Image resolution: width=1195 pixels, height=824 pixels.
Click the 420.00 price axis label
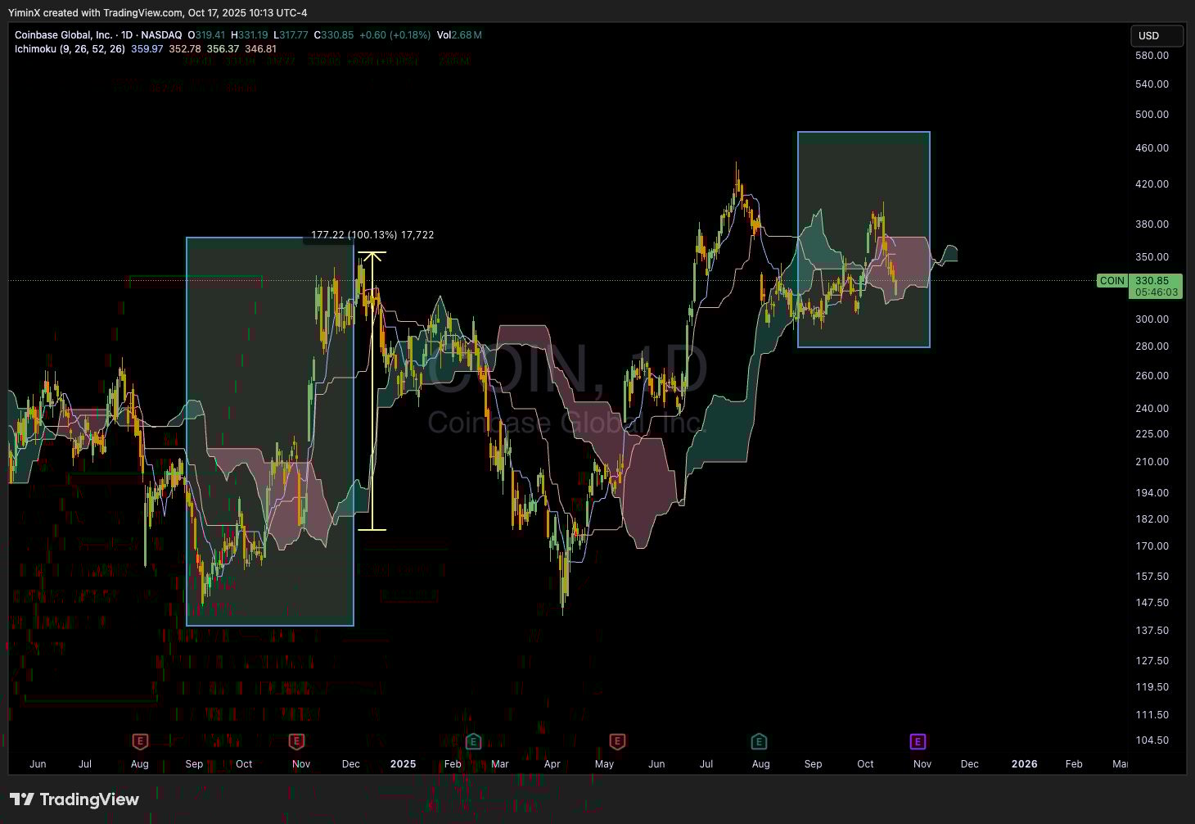1152,184
